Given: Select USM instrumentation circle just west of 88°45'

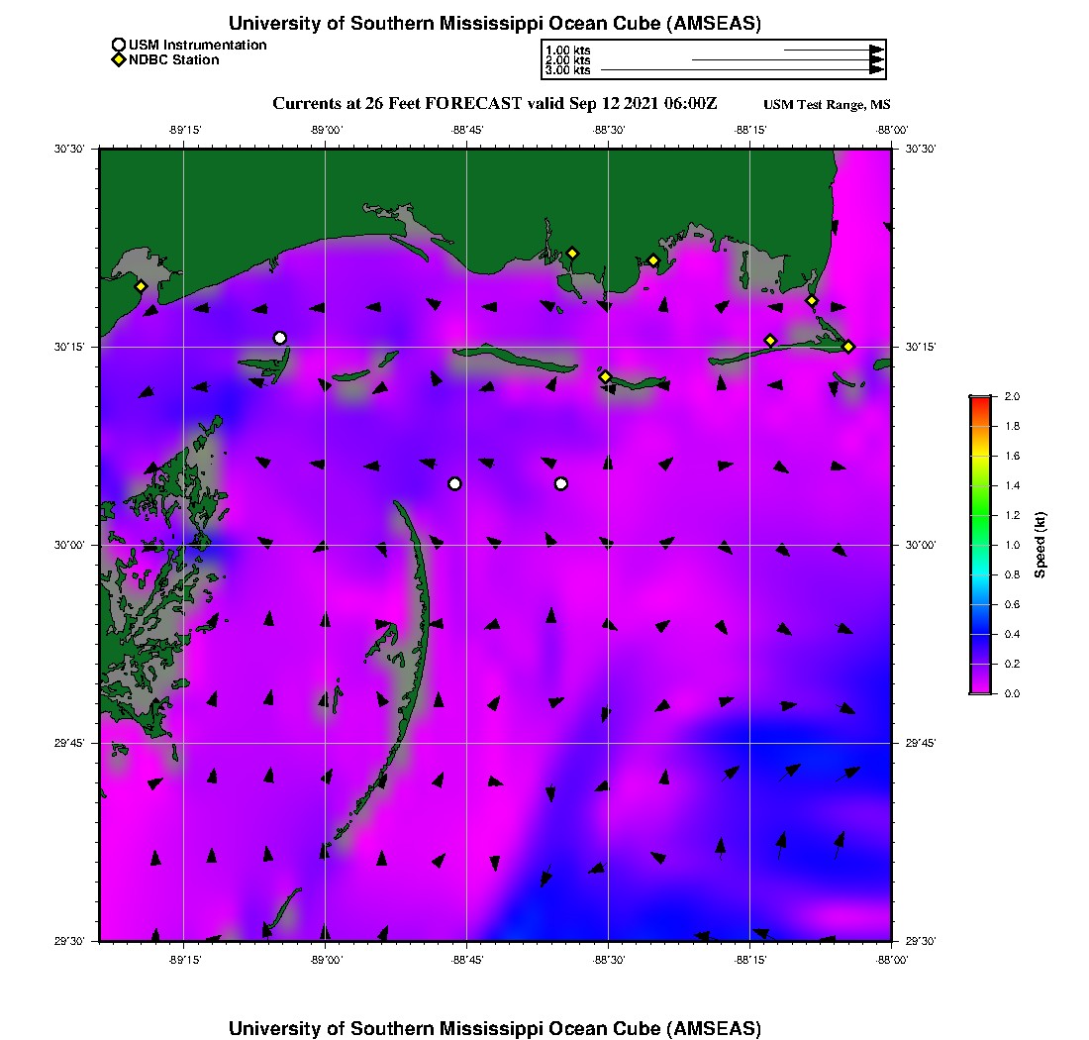Looking at the screenshot, I should pos(454,483).
